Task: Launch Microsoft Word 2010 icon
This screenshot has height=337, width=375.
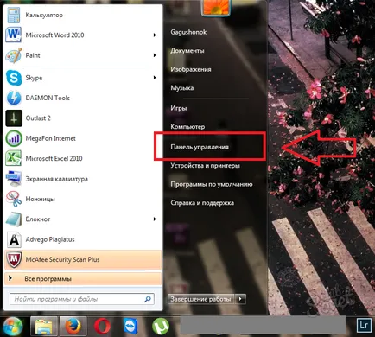Action: point(13,35)
